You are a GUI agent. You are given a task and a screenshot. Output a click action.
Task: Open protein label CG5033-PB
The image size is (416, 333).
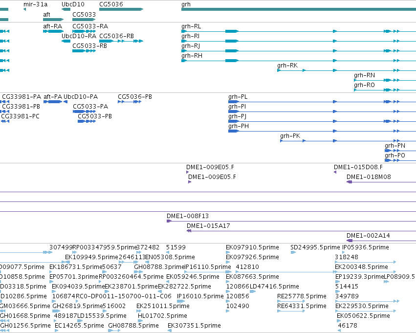pyautogui.click(x=95, y=116)
